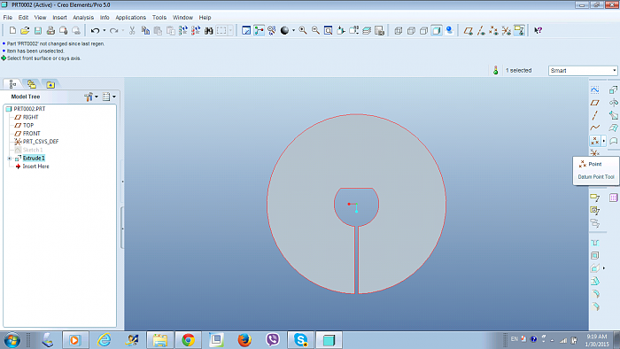This screenshot has width=620, height=349.
Task: Toggle the Spin Center display
Action: [x=259, y=30]
